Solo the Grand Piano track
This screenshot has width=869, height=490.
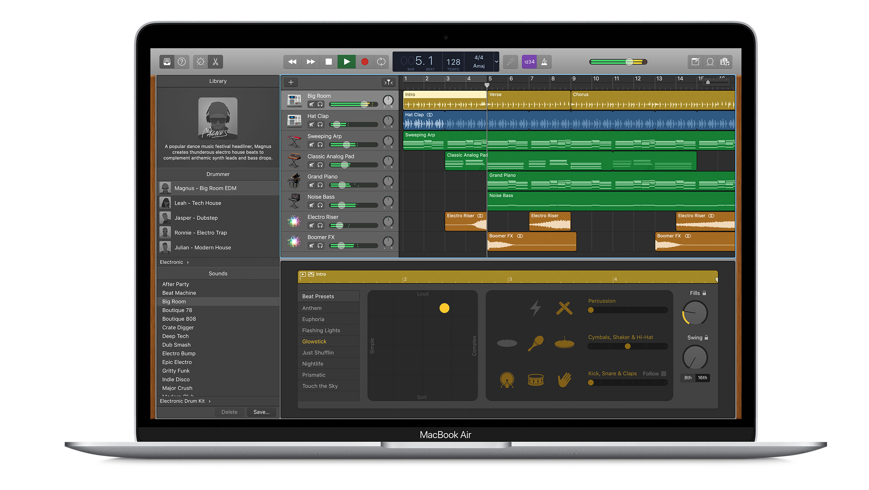point(320,185)
